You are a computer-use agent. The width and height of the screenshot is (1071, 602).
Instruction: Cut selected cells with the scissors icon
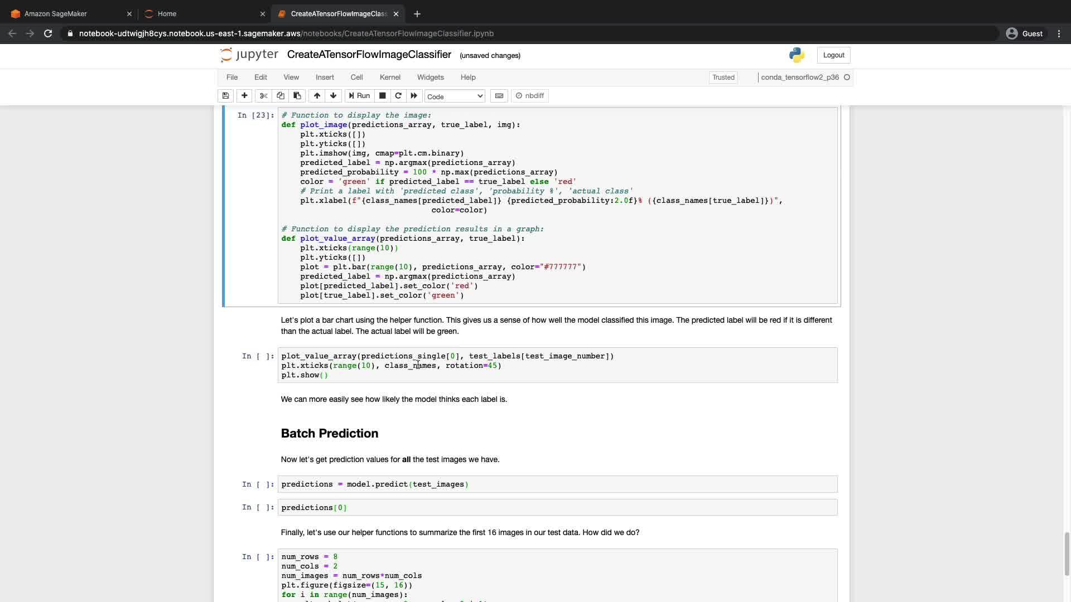264,96
